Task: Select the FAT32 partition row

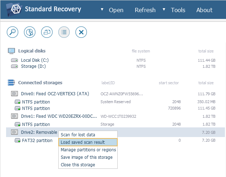Action: [37, 140]
